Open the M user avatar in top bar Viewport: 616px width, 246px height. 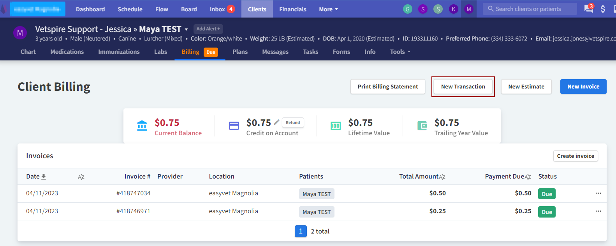tap(468, 9)
